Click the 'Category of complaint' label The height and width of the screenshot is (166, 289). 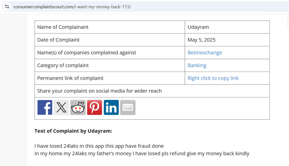[63, 65]
